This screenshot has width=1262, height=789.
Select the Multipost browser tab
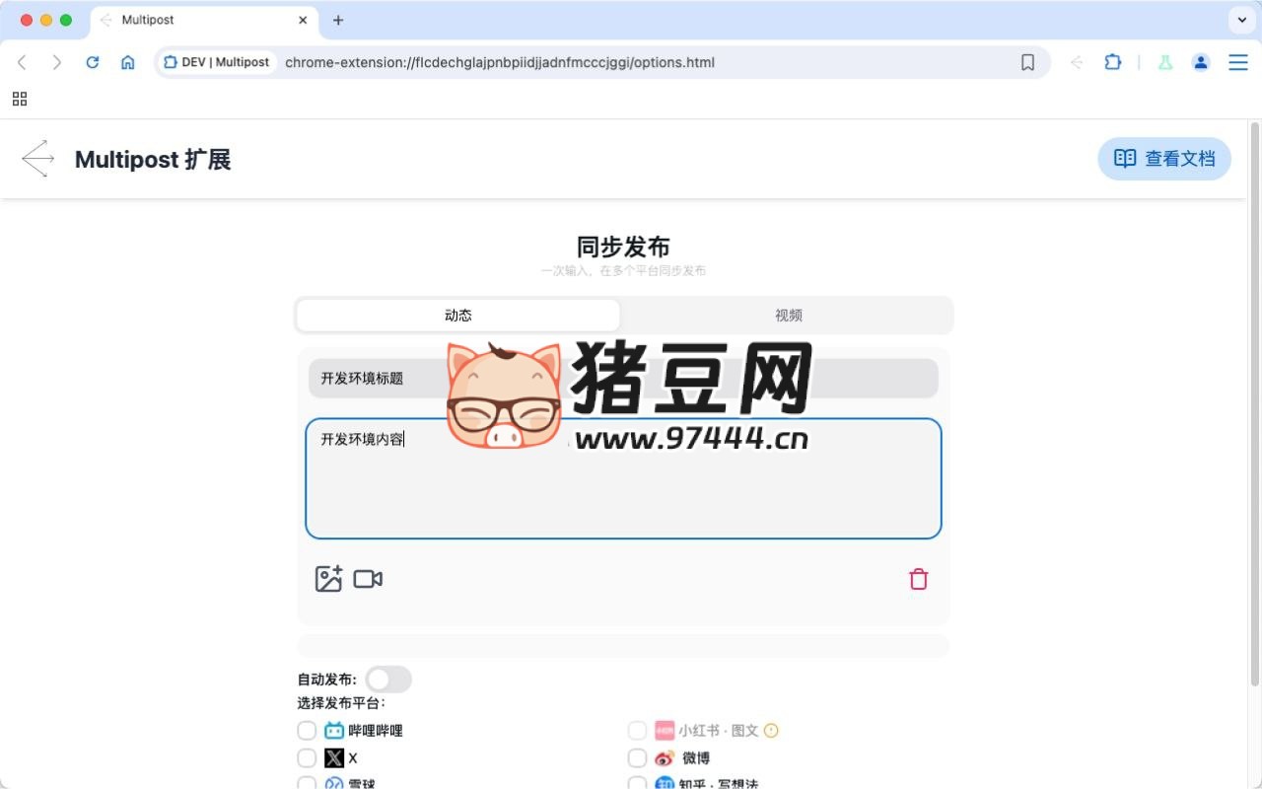204,20
